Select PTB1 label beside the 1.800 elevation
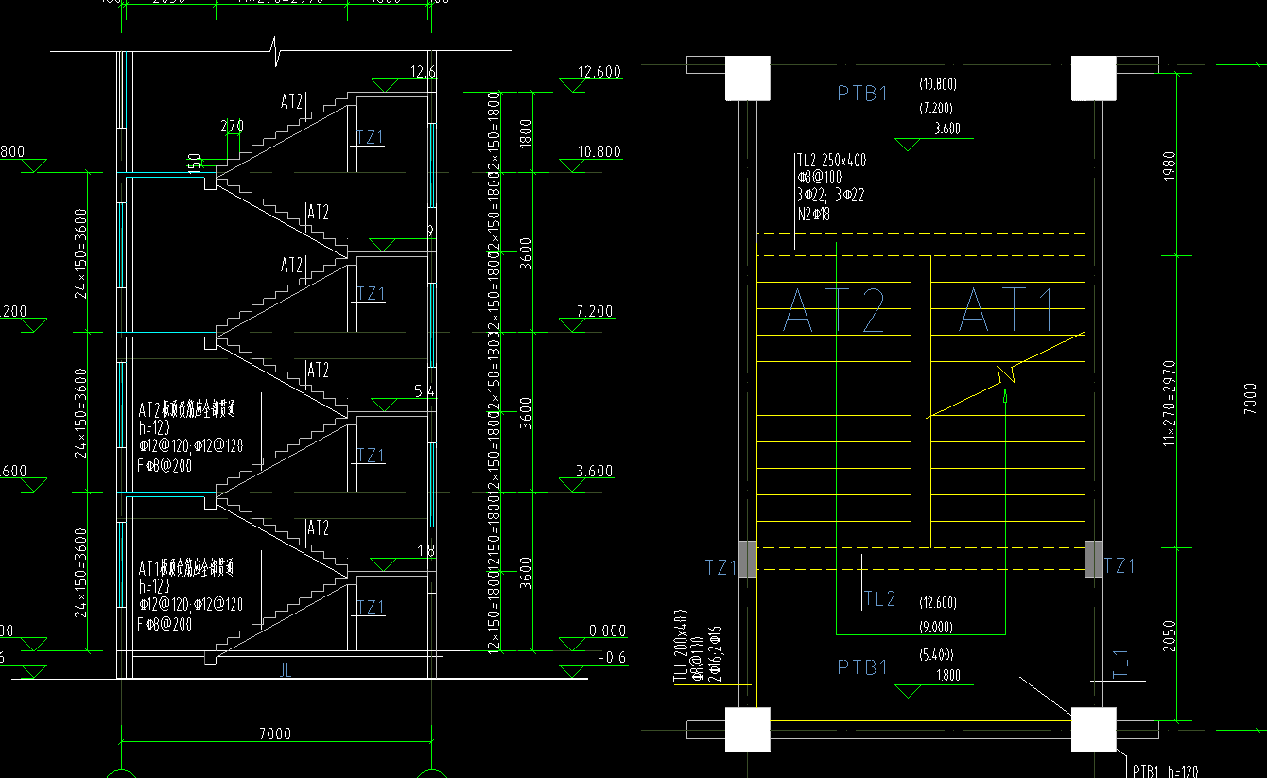 [x=862, y=667]
